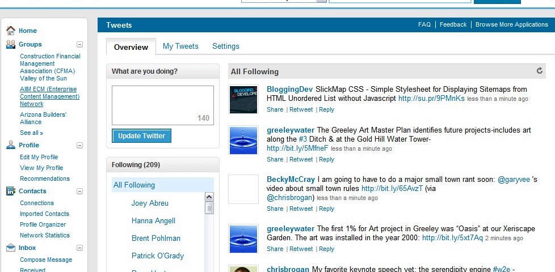Click the @garyvee mention
The width and height of the screenshot is (555, 272).
click(514, 180)
